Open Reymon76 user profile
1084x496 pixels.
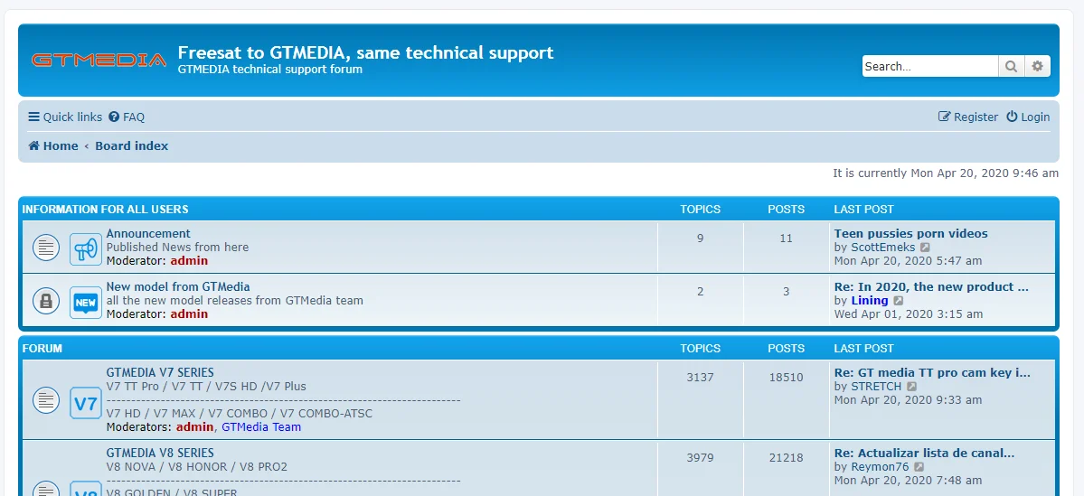(x=880, y=468)
